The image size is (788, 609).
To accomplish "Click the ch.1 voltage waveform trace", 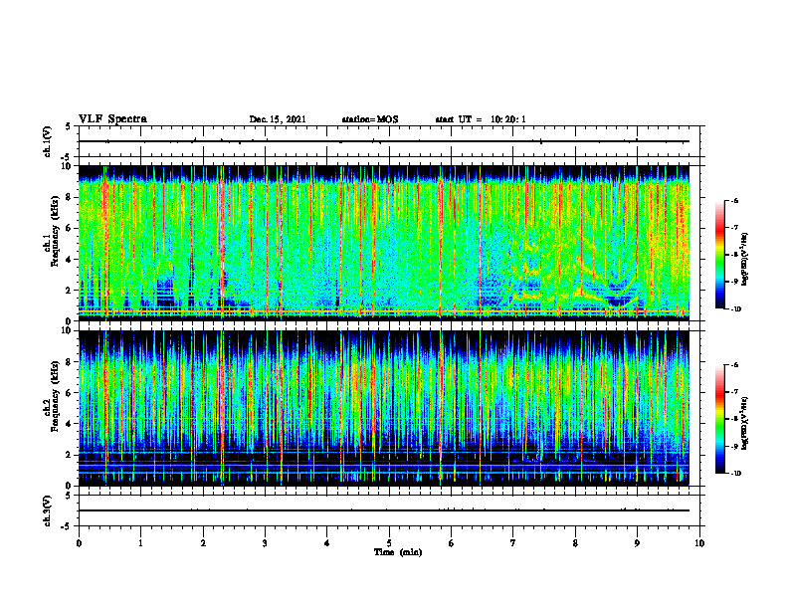I will pyautogui.click(x=384, y=141).
